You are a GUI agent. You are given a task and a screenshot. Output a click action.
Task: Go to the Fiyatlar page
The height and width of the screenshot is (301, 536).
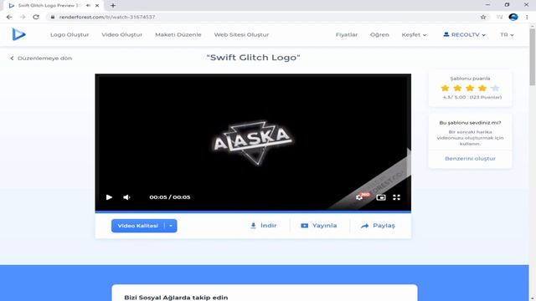(347, 35)
